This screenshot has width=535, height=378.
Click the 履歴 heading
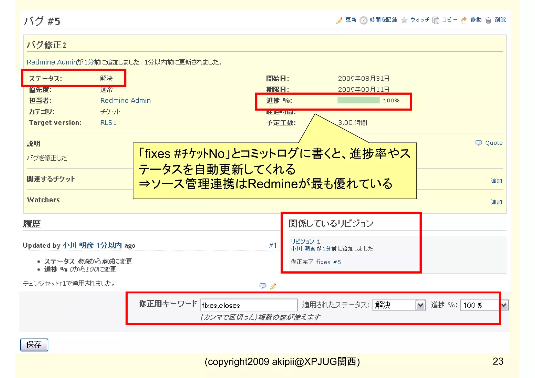[32, 224]
